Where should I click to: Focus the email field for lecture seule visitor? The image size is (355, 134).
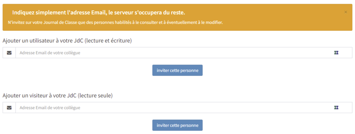coord(184,108)
